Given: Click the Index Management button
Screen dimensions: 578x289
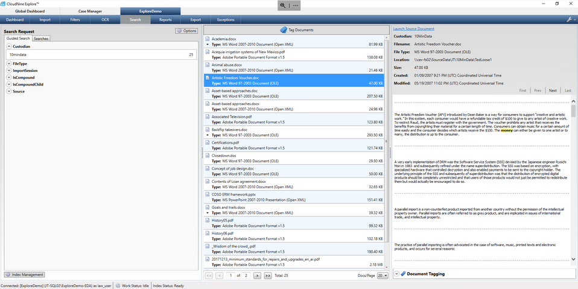Looking at the screenshot, I should coord(24,275).
